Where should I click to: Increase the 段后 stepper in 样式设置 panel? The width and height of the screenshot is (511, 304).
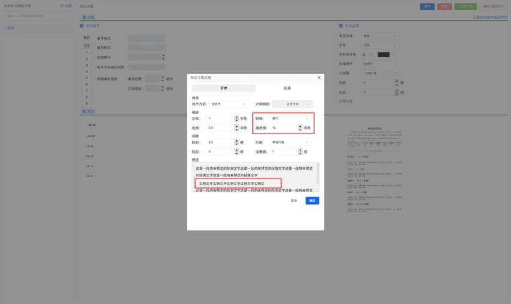(397, 91)
